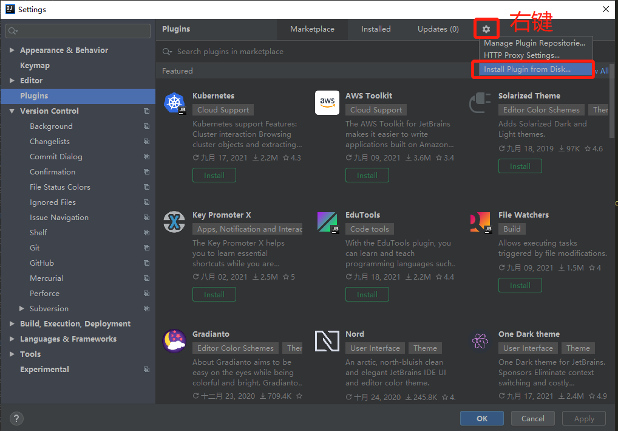Expand Build, Execution, Deployment section

coord(12,323)
